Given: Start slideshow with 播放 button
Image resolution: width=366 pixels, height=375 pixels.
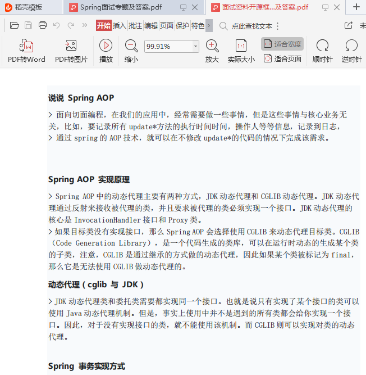Looking at the screenshot, I should pos(106,47).
